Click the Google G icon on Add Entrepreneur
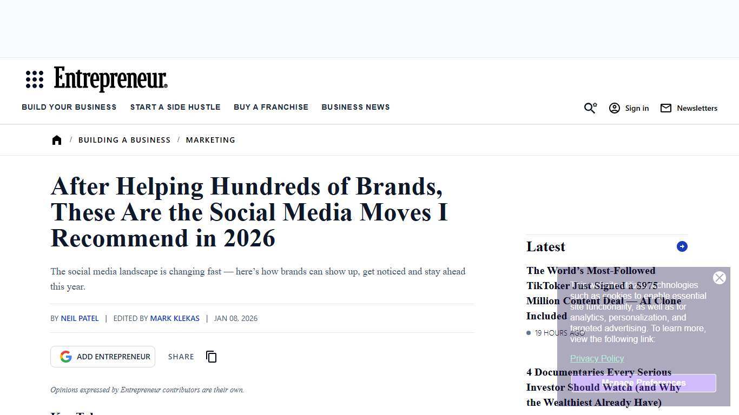 coord(65,356)
